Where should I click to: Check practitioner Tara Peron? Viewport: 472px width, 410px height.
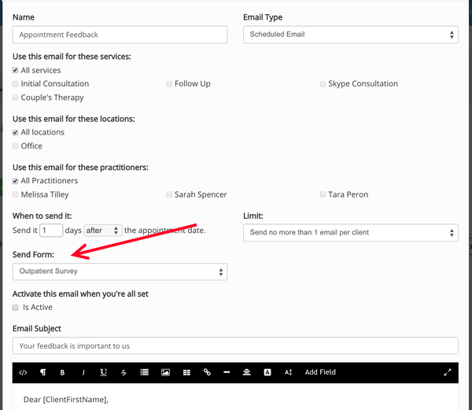323,194
